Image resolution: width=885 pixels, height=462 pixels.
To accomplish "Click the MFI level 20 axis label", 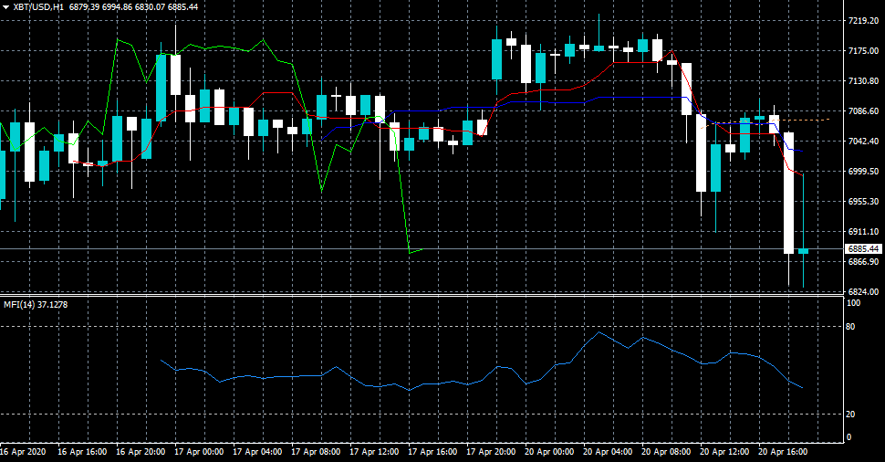I will tap(850, 414).
